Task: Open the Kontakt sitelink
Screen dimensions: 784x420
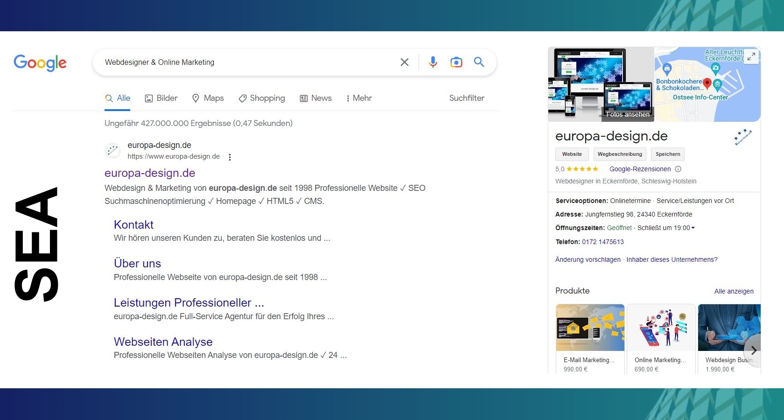Action: pos(133,224)
